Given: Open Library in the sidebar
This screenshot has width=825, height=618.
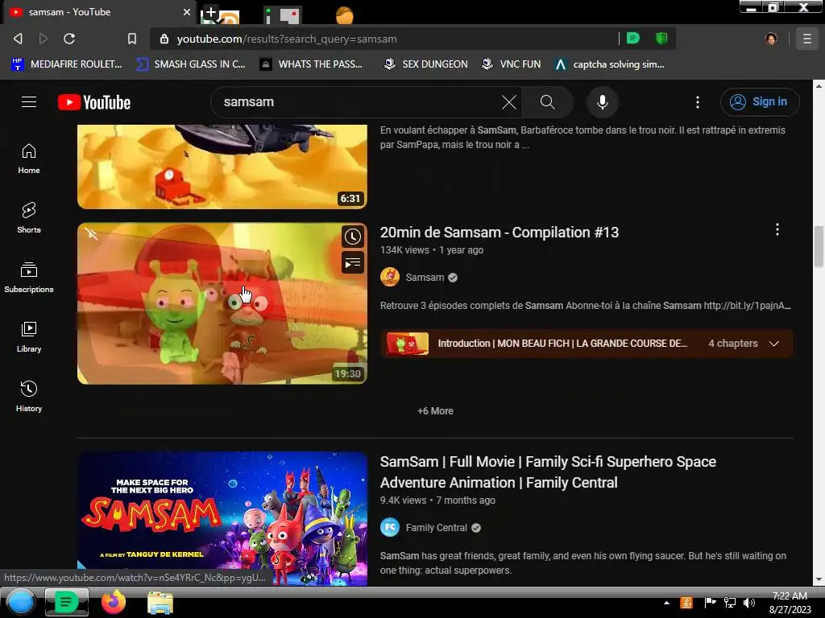Looking at the screenshot, I should click(x=29, y=337).
